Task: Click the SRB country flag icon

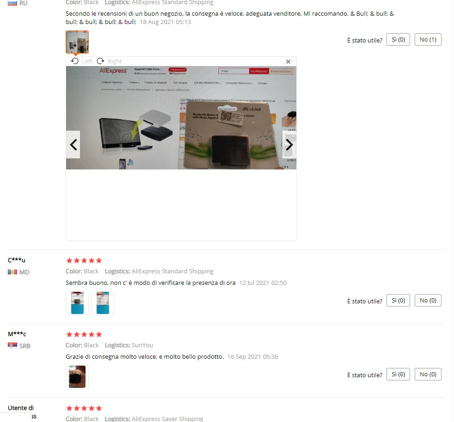Action: pos(12,346)
